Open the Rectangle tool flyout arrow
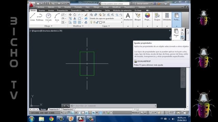This screenshot has width=218, height=122. [x=66, y=15]
